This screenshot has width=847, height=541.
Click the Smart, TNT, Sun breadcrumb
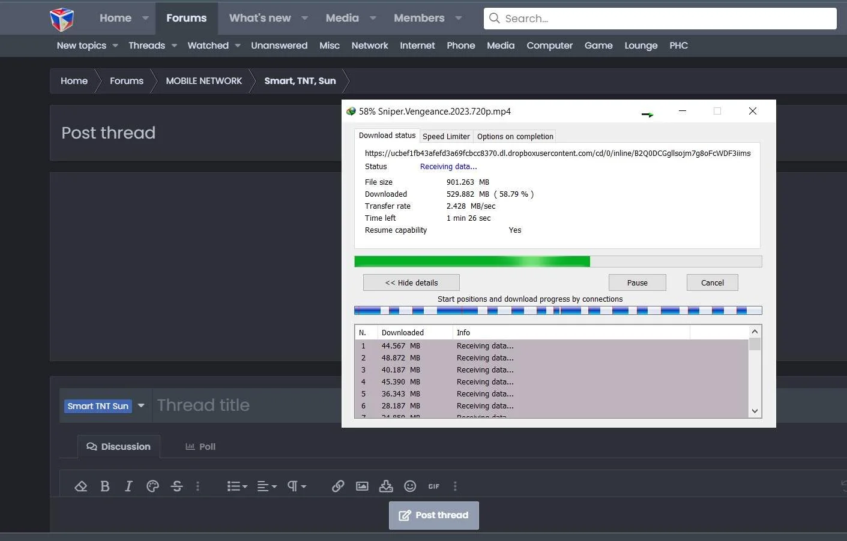pos(300,81)
